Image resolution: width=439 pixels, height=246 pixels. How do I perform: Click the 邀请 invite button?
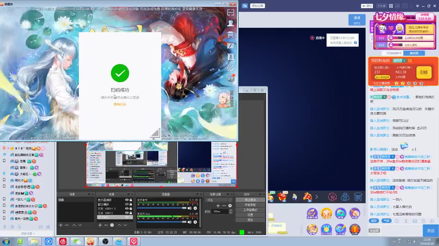tap(357, 20)
